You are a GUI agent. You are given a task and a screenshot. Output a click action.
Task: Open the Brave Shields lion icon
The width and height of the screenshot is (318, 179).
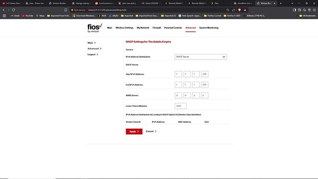240,10
